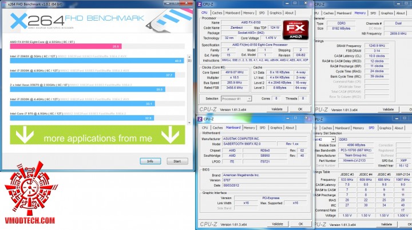The image size is (412, 230).
Task: Click the scrollbar down arrow in benchmark results
Action: coord(189,123)
